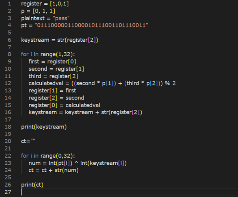Click line number 8 in the gutter
This screenshot has width=238, height=197.
point(9,54)
